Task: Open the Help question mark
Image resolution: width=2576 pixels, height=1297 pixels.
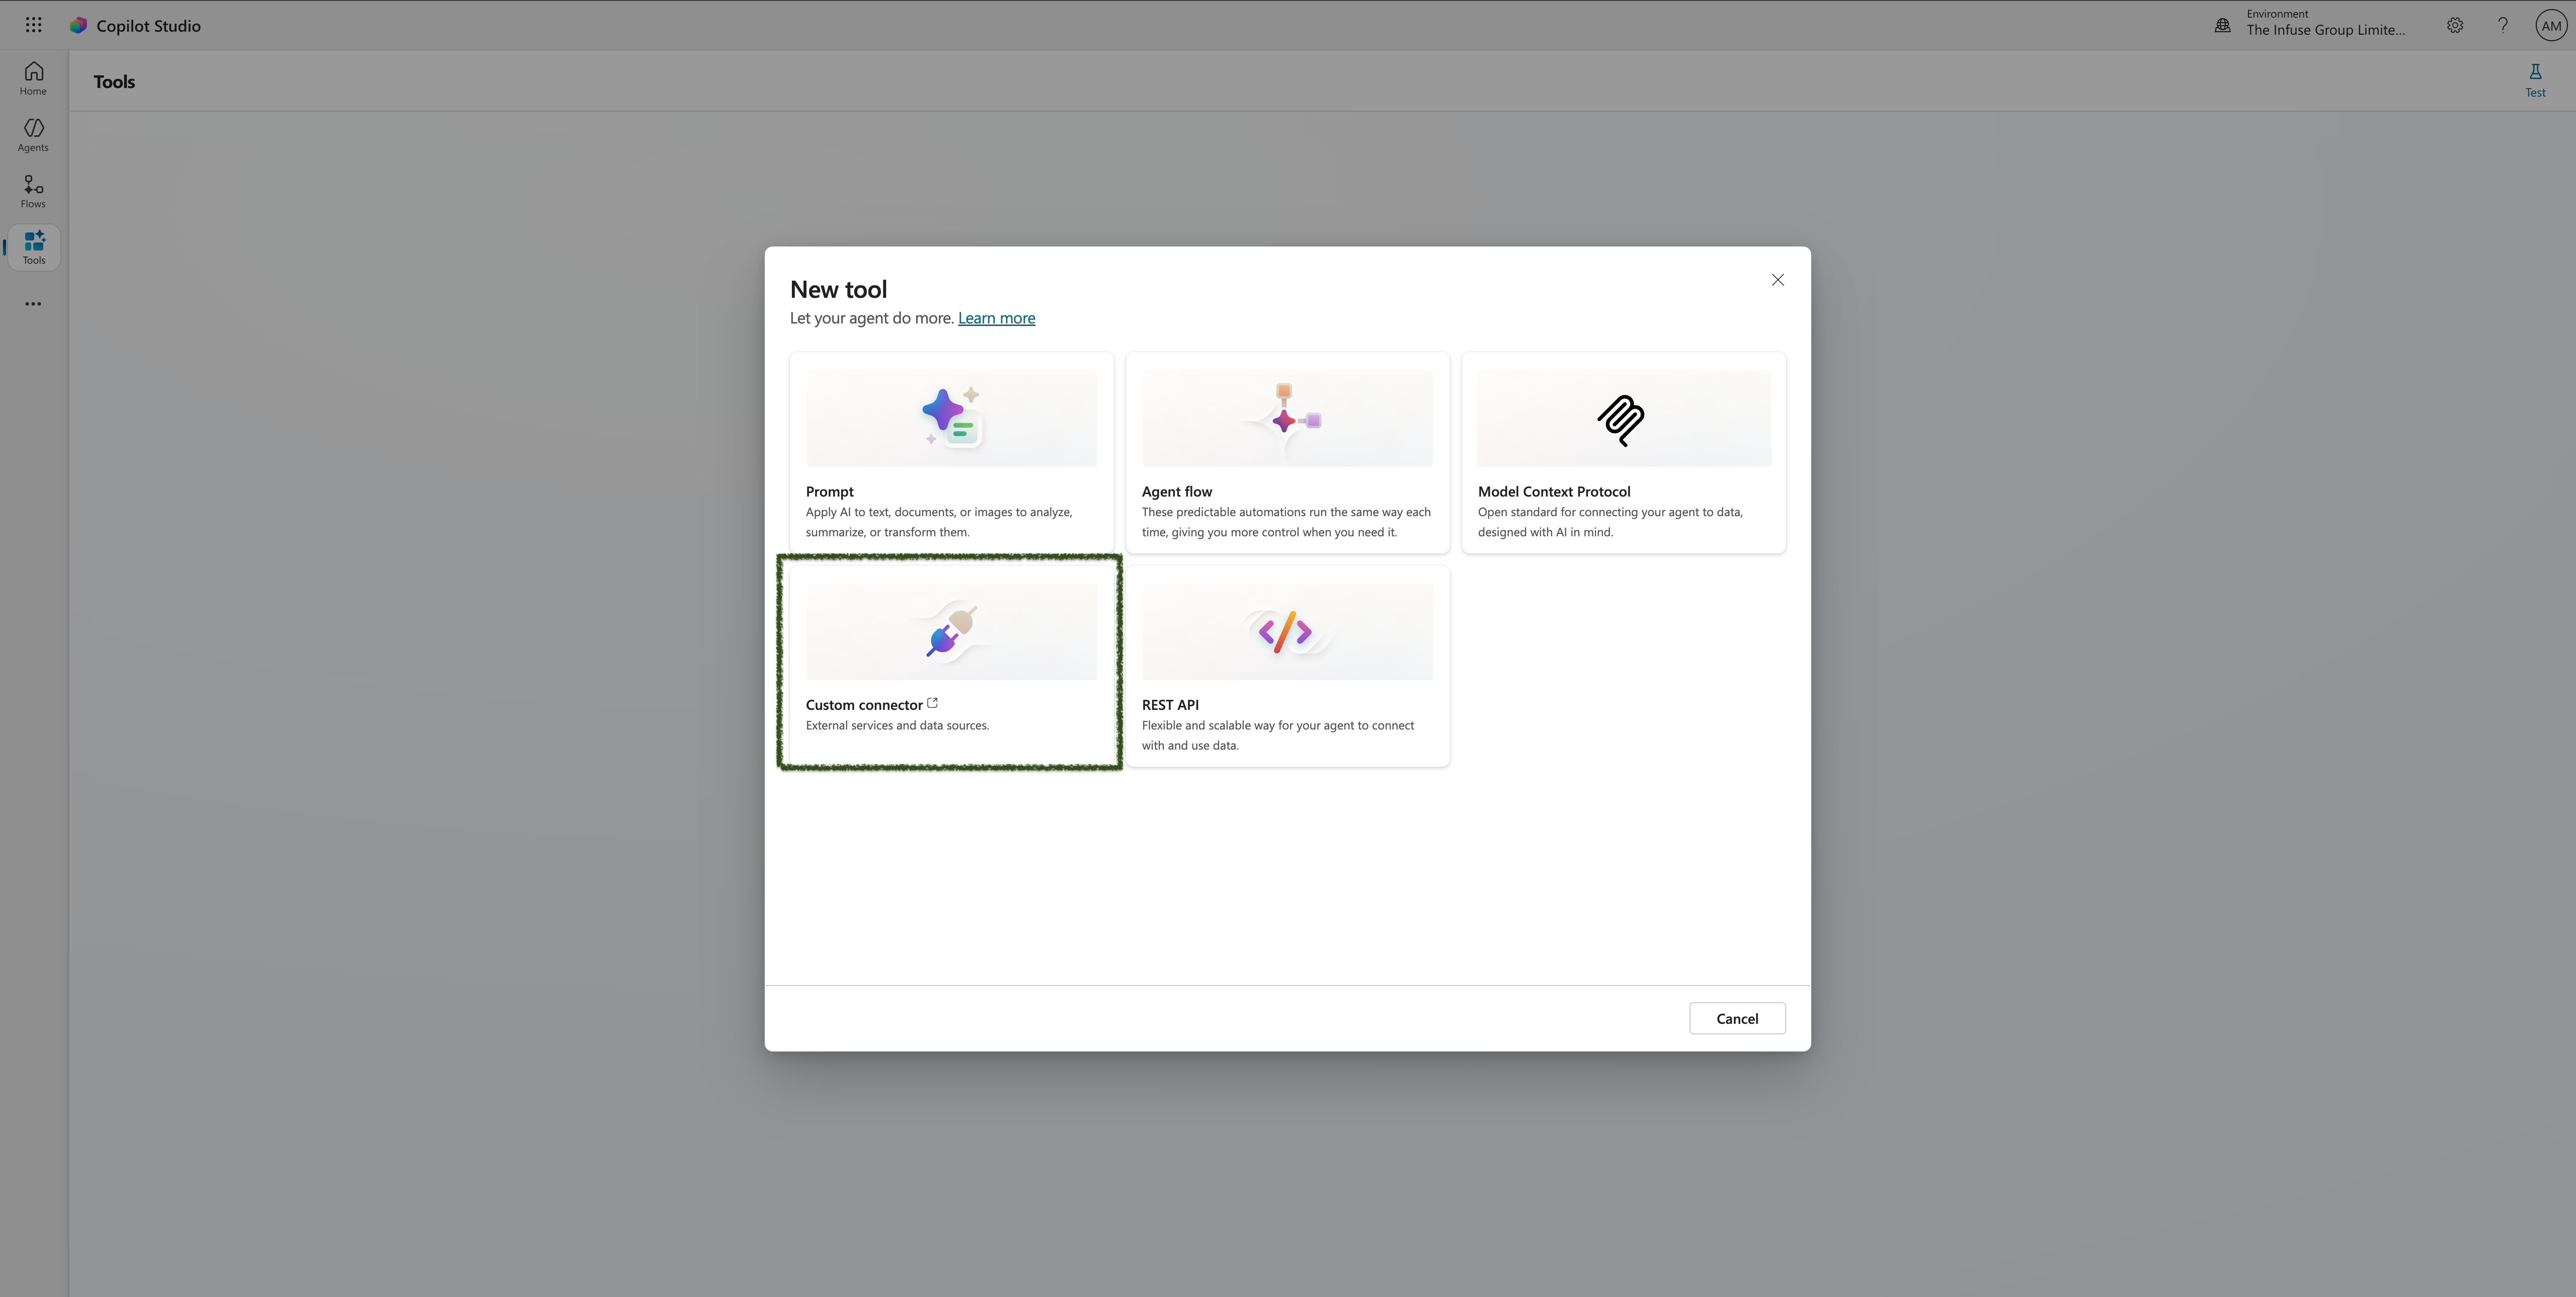Action: (2503, 25)
